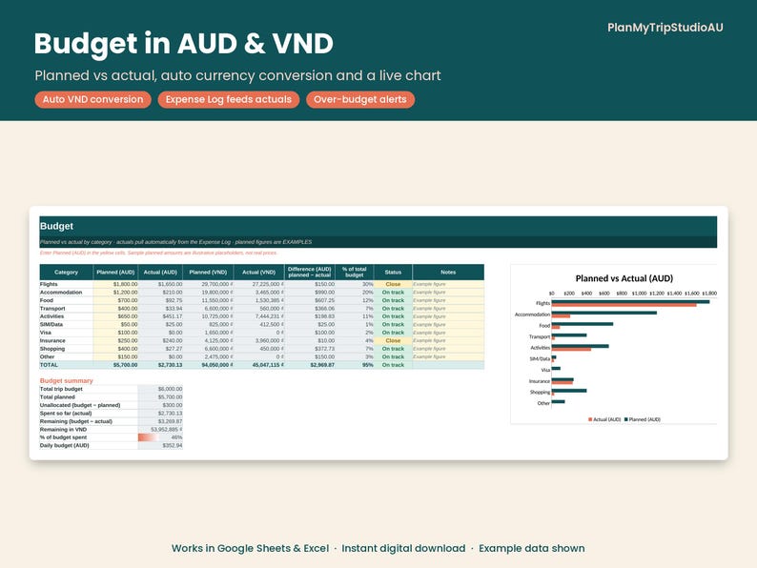Edit Accommodation planned amount $1,200.00
This screenshot has height=568, width=757.
[x=115, y=293]
